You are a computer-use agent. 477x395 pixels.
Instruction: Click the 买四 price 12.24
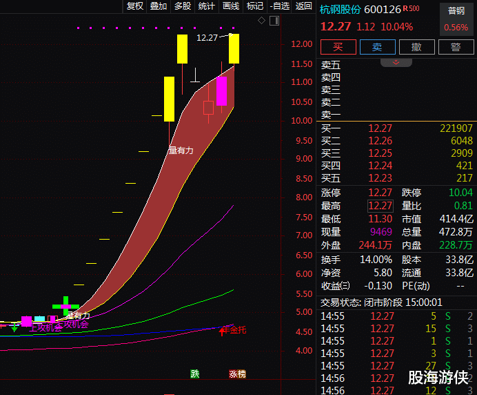(380, 166)
